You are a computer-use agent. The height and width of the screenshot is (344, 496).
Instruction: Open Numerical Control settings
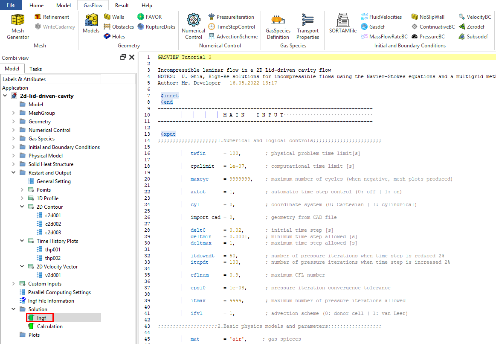click(193, 26)
